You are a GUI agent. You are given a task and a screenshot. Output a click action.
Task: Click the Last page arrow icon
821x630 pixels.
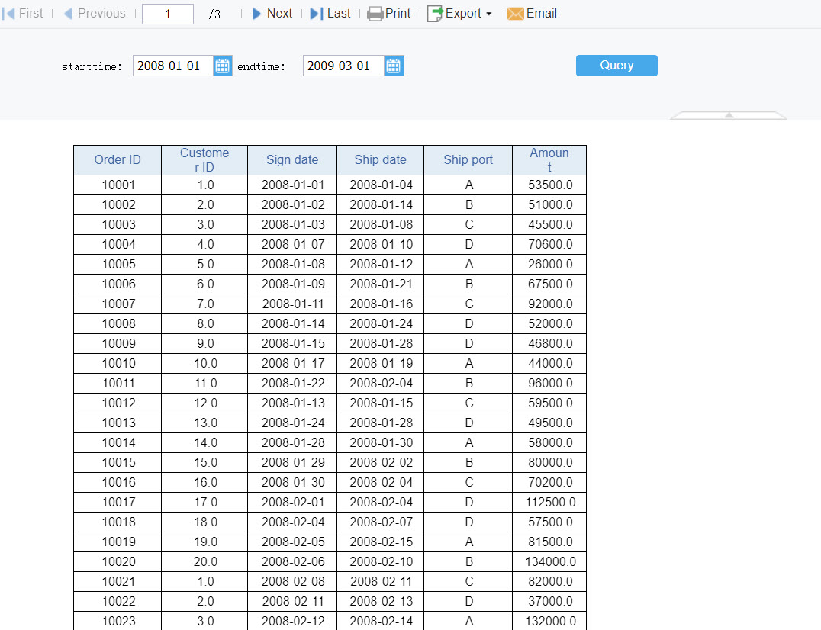(317, 14)
